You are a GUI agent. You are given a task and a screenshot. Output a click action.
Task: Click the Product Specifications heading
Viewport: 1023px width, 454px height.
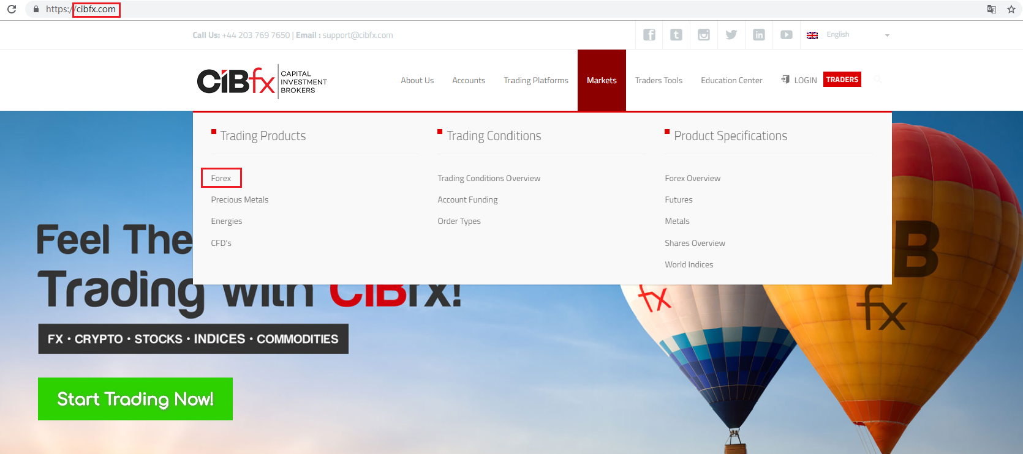731,136
